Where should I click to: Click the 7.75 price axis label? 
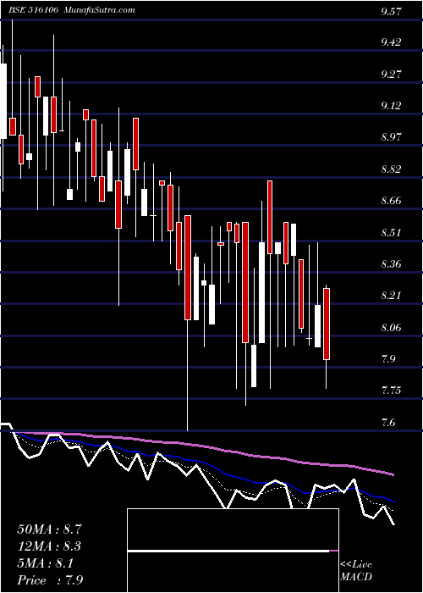click(x=391, y=390)
